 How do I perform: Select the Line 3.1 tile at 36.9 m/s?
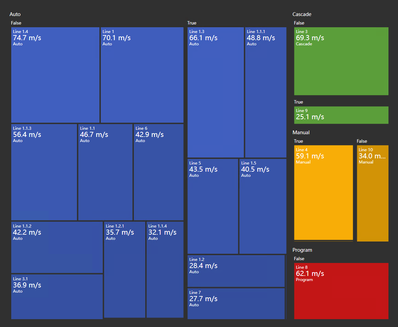[57, 297]
